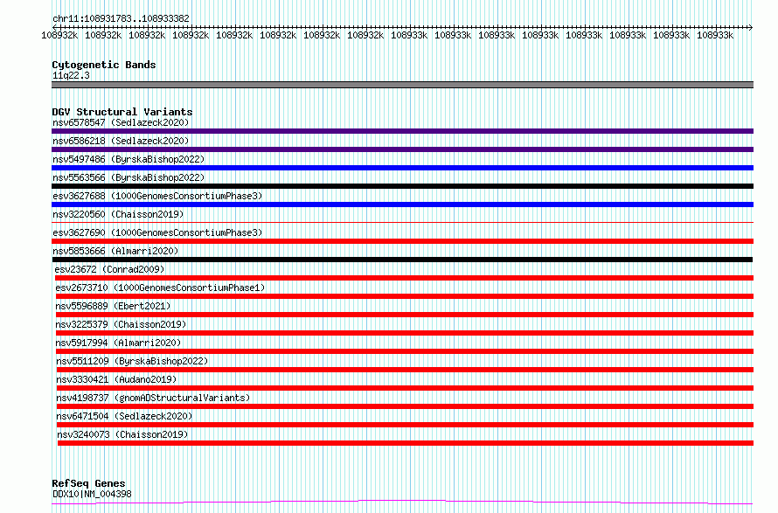Click the red bar for nsv5917994

coord(405,351)
